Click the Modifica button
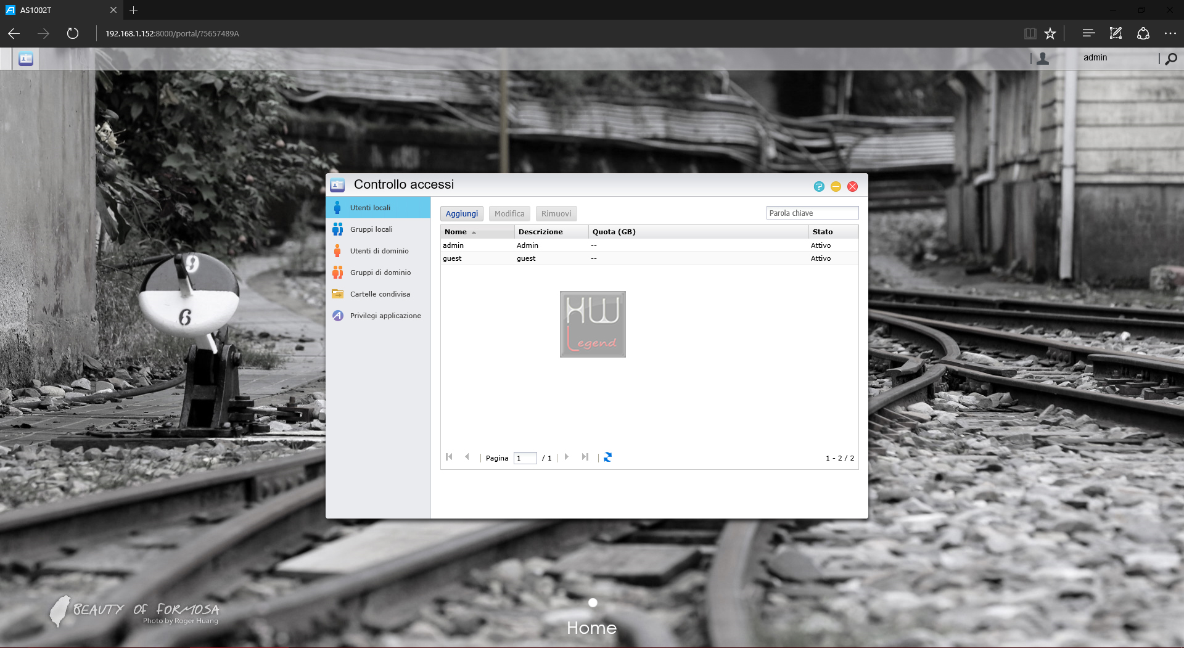 tap(509, 214)
